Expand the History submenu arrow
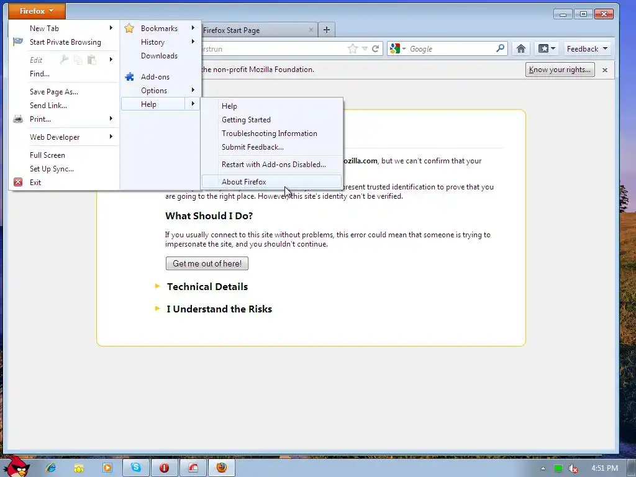 pos(193,42)
